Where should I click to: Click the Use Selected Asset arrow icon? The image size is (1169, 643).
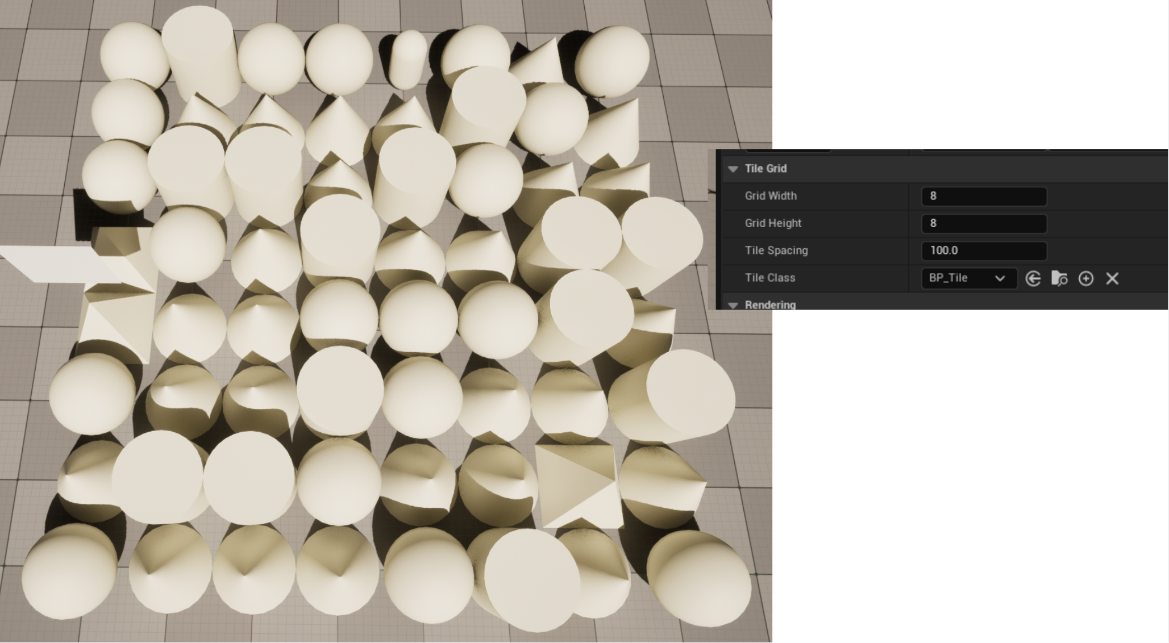pyautogui.click(x=1033, y=278)
